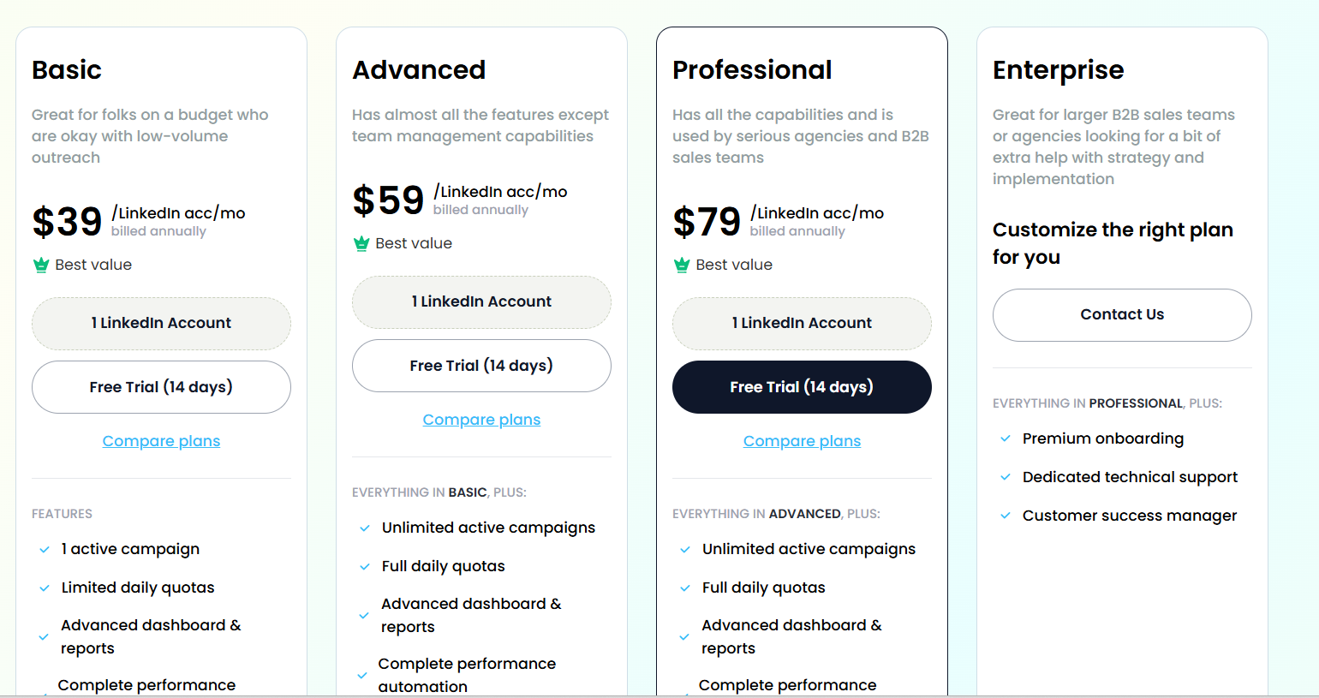Open Compare plans link under Advanced
The width and height of the screenshot is (1319, 698).
[x=481, y=420]
